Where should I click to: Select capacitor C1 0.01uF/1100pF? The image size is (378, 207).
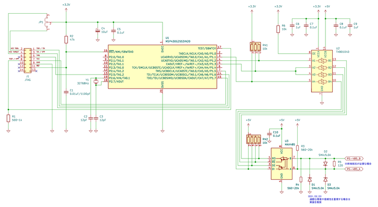coord(66,92)
